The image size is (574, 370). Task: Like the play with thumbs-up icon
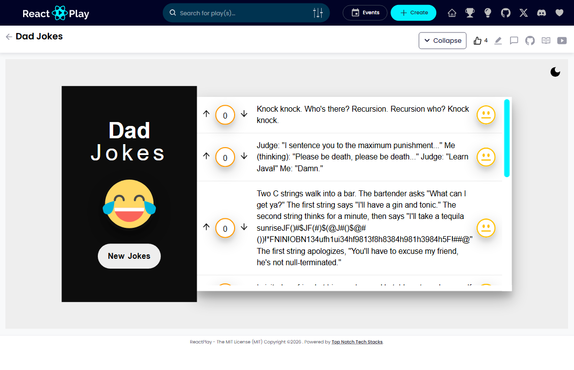[x=478, y=40]
